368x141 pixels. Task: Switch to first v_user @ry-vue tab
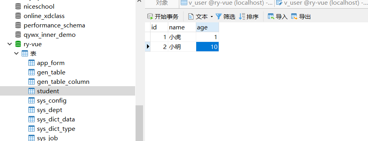coord(227,3)
